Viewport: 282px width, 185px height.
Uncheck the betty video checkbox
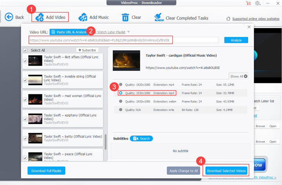pyautogui.click(x=25, y=139)
